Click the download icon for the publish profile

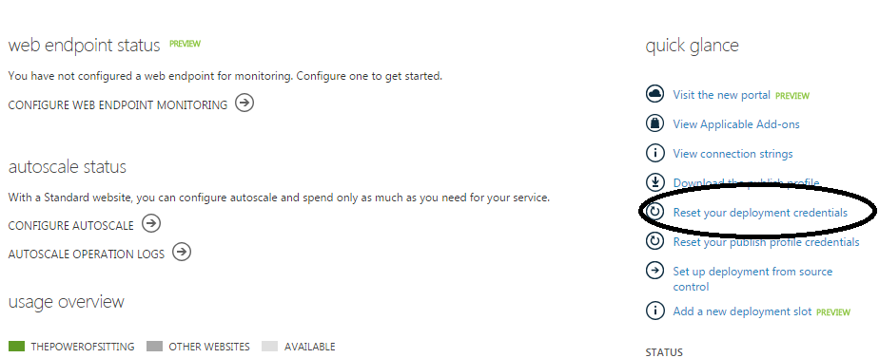click(x=654, y=182)
